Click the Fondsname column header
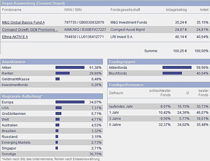 (x=12, y=10)
